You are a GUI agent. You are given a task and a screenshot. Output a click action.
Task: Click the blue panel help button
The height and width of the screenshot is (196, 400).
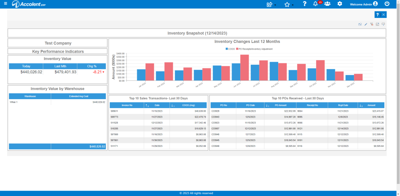(x=378, y=14)
